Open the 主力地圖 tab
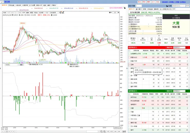The height and width of the screenshot is (133, 190). point(32,5)
